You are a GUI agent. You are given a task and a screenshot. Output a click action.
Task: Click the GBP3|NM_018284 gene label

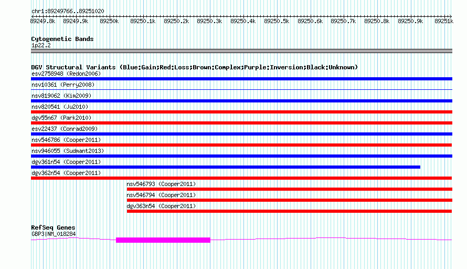[x=54, y=234]
